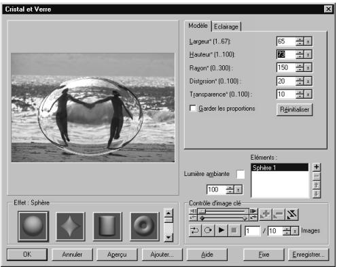The height and width of the screenshot is (267, 337).
Task: Click total Images spinner arrows
Action: [287, 231]
